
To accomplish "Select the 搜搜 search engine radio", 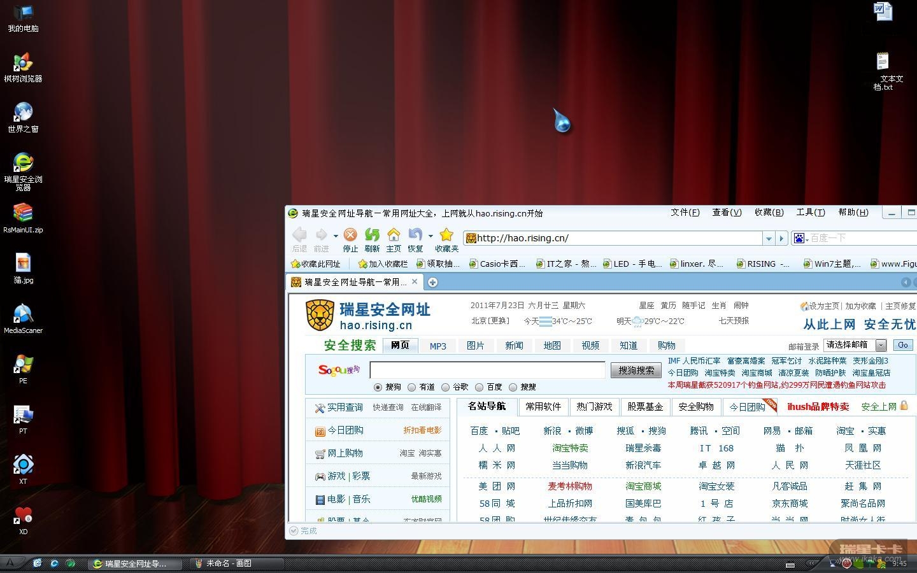I will (x=513, y=387).
